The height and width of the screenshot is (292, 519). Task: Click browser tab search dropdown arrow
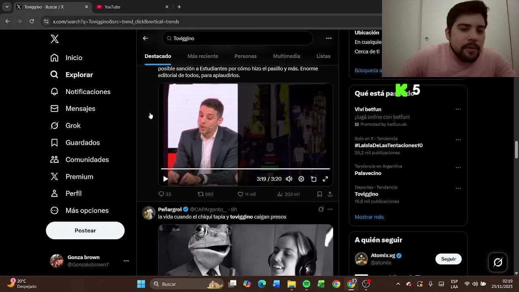point(7,7)
